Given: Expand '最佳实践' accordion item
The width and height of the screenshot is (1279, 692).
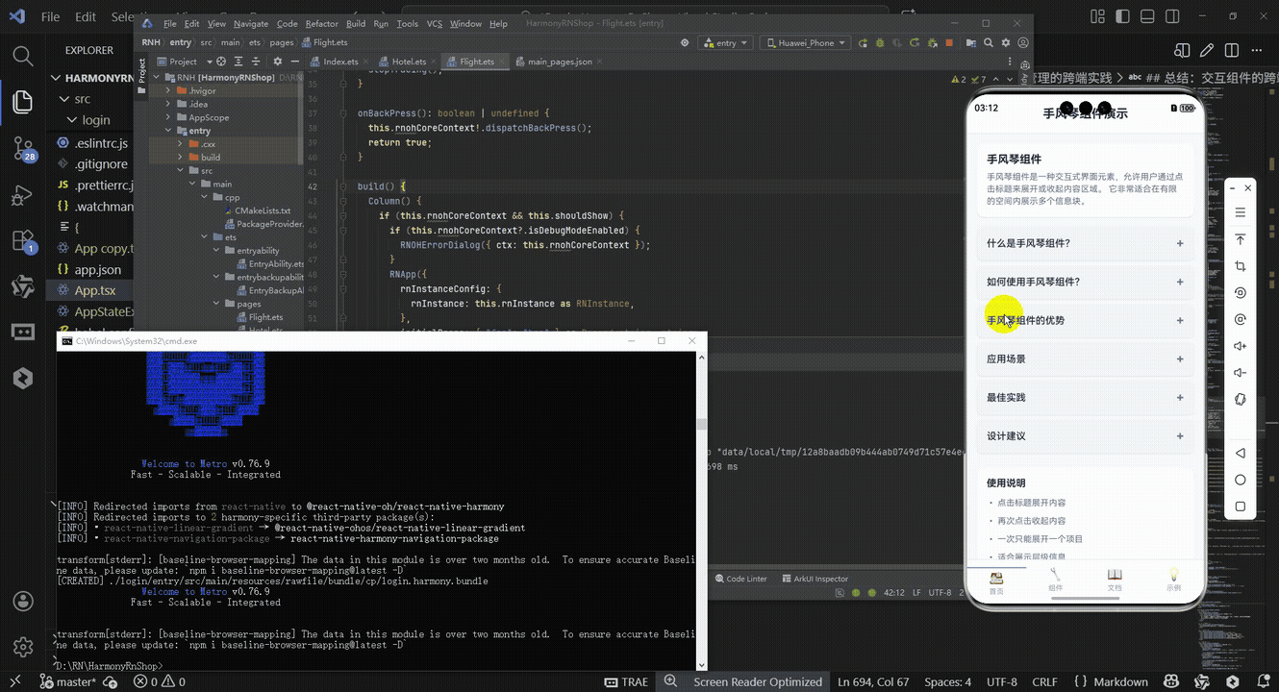Looking at the screenshot, I should [1085, 397].
